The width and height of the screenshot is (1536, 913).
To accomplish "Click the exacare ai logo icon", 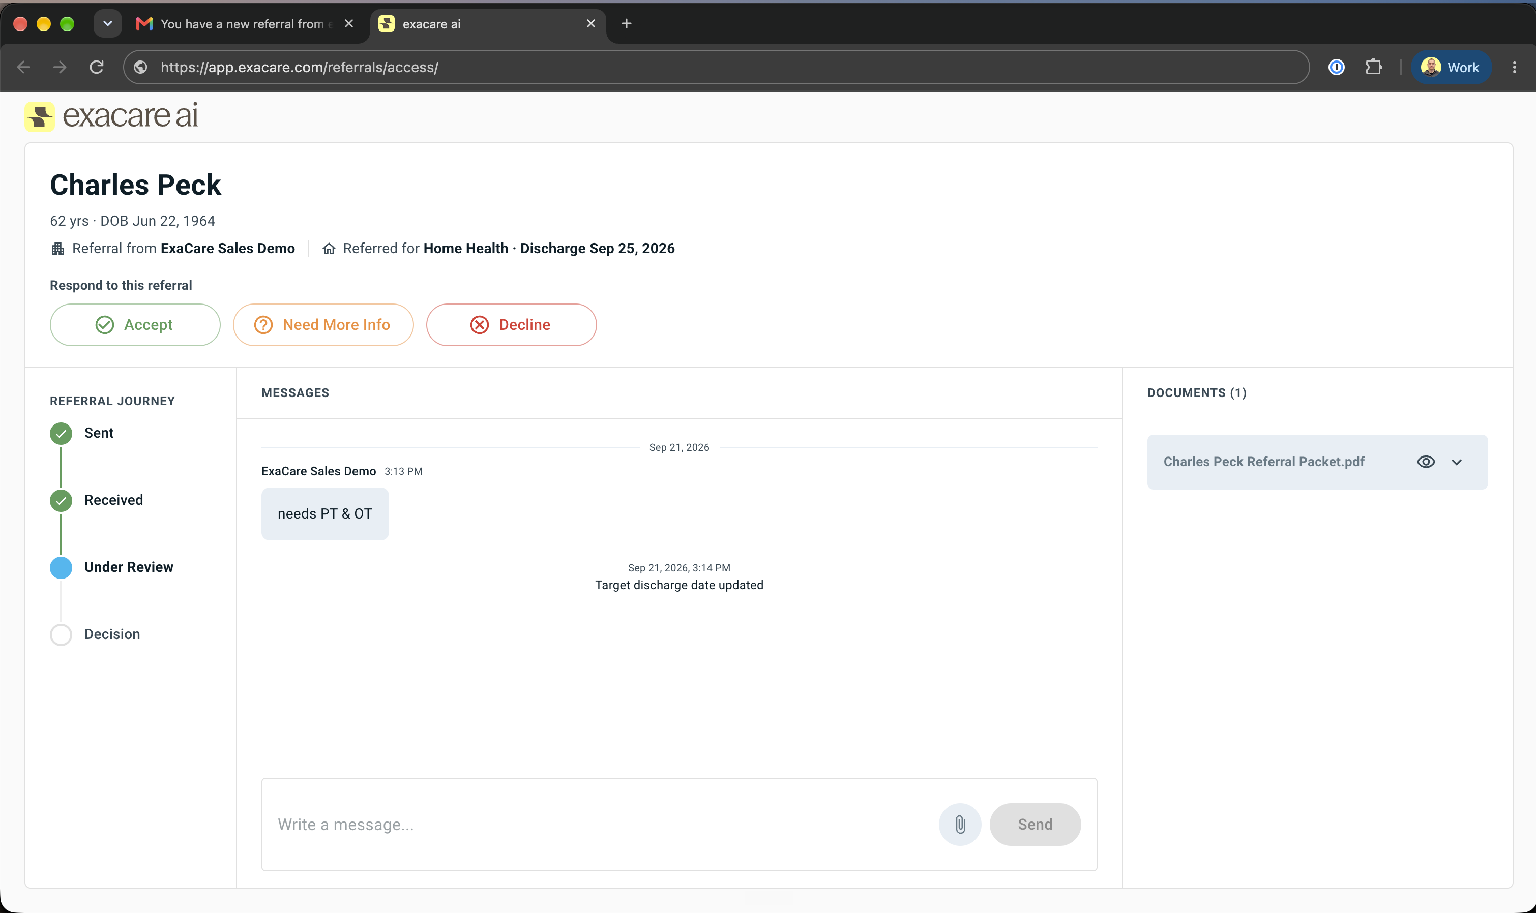I will coord(39,116).
